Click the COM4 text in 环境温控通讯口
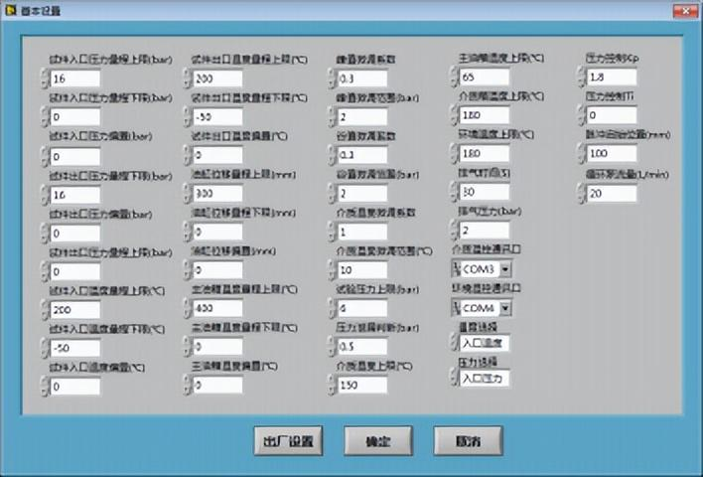Image resolution: width=703 pixels, height=477 pixels. (479, 308)
